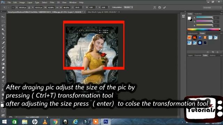Select the Magic Wand tool

coord(3,30)
